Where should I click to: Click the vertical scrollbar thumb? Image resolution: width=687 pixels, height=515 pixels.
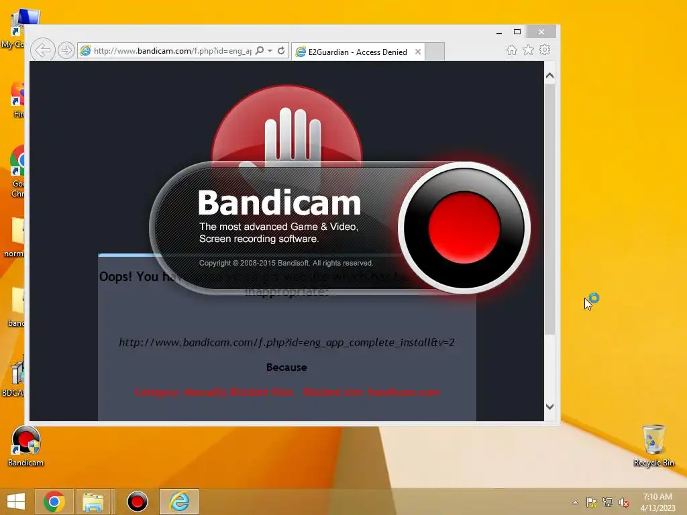(x=550, y=209)
